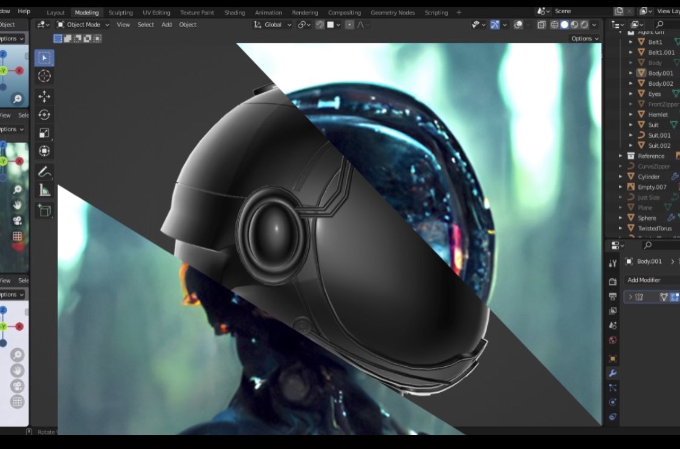This screenshot has height=449, width=680.
Task: Switch to rendered viewport shading
Action: click(584, 25)
